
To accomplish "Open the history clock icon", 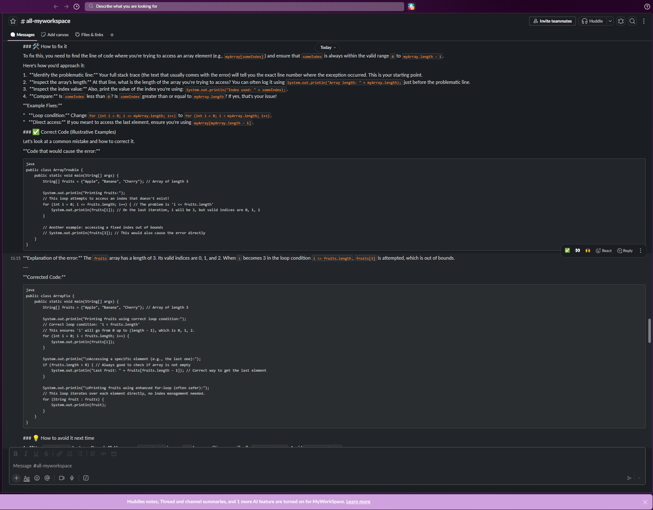I will (77, 6).
